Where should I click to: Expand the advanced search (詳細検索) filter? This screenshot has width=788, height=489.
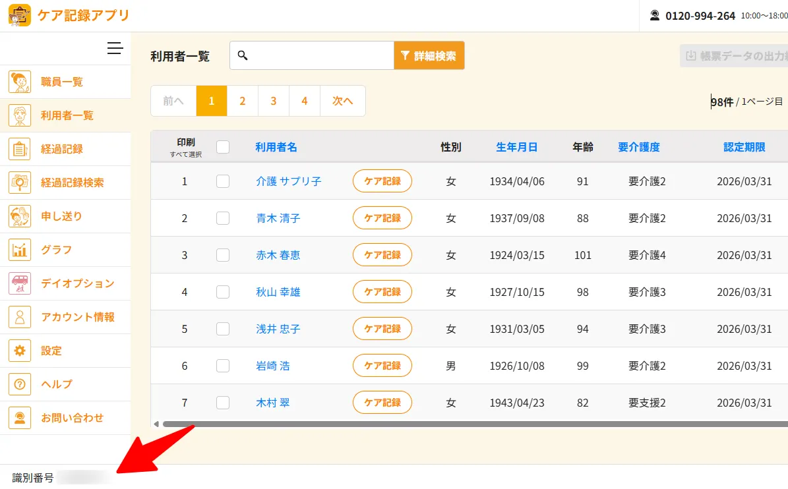tap(429, 56)
